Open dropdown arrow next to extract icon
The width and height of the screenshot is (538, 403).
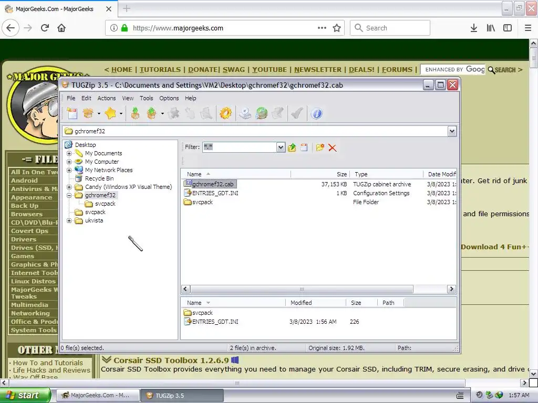click(x=162, y=113)
